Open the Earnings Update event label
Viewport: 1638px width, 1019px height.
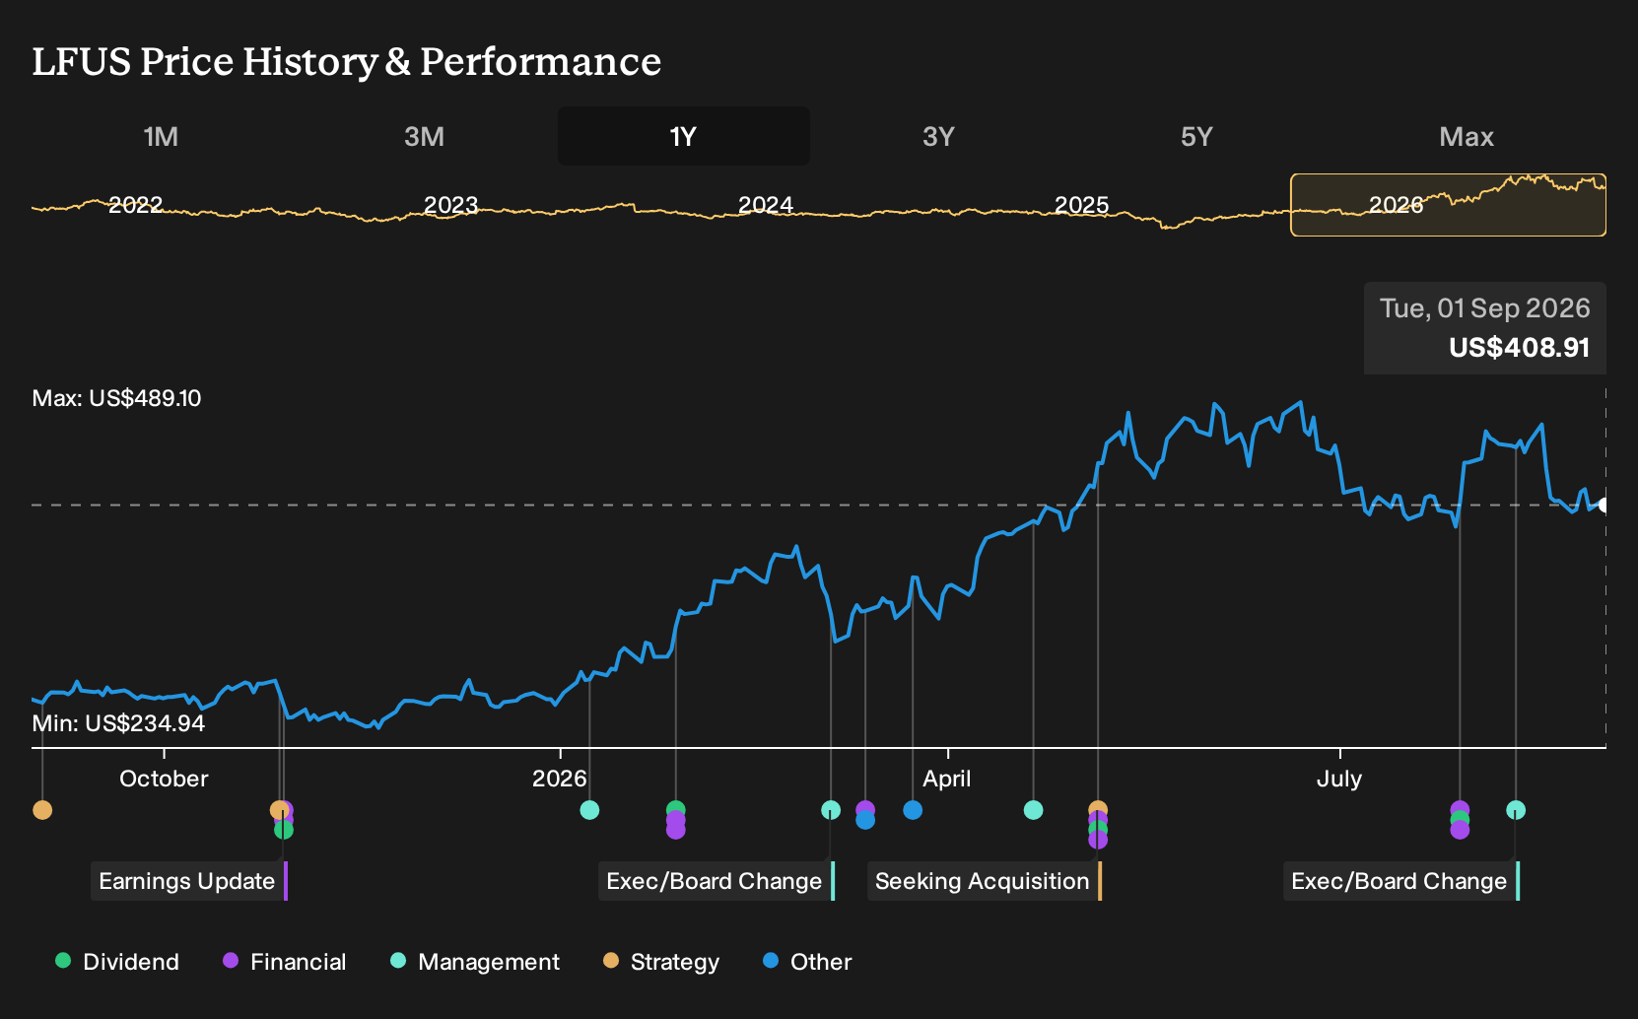[188, 881]
